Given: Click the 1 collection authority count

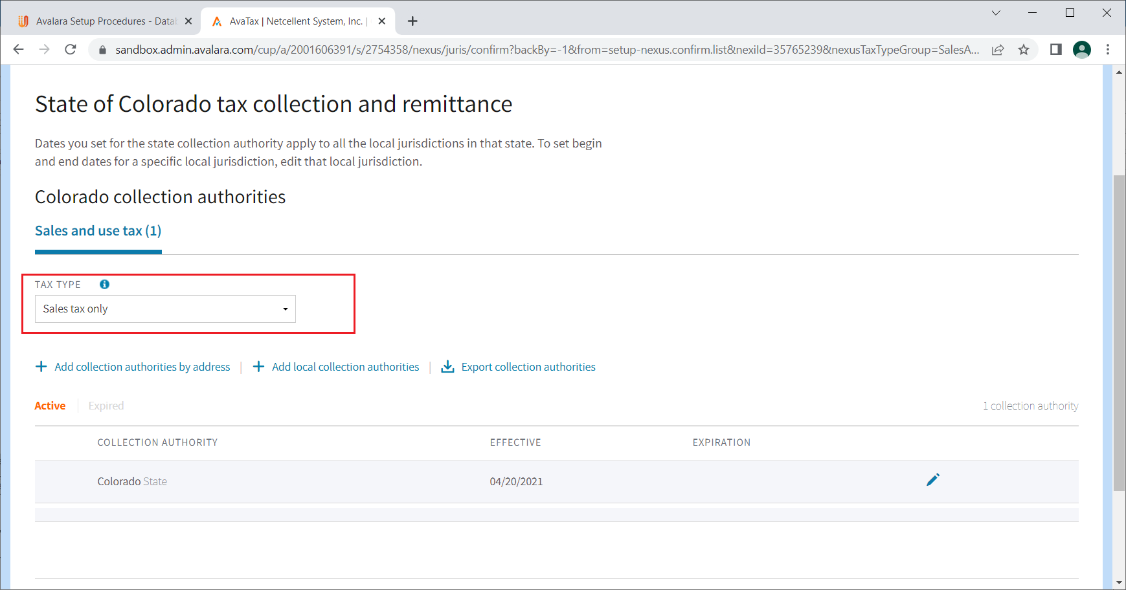Looking at the screenshot, I should [1031, 406].
